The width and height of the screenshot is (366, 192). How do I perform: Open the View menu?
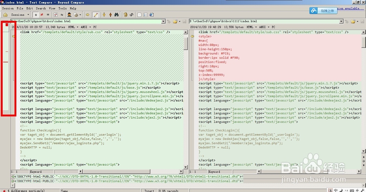(x=52, y=8)
